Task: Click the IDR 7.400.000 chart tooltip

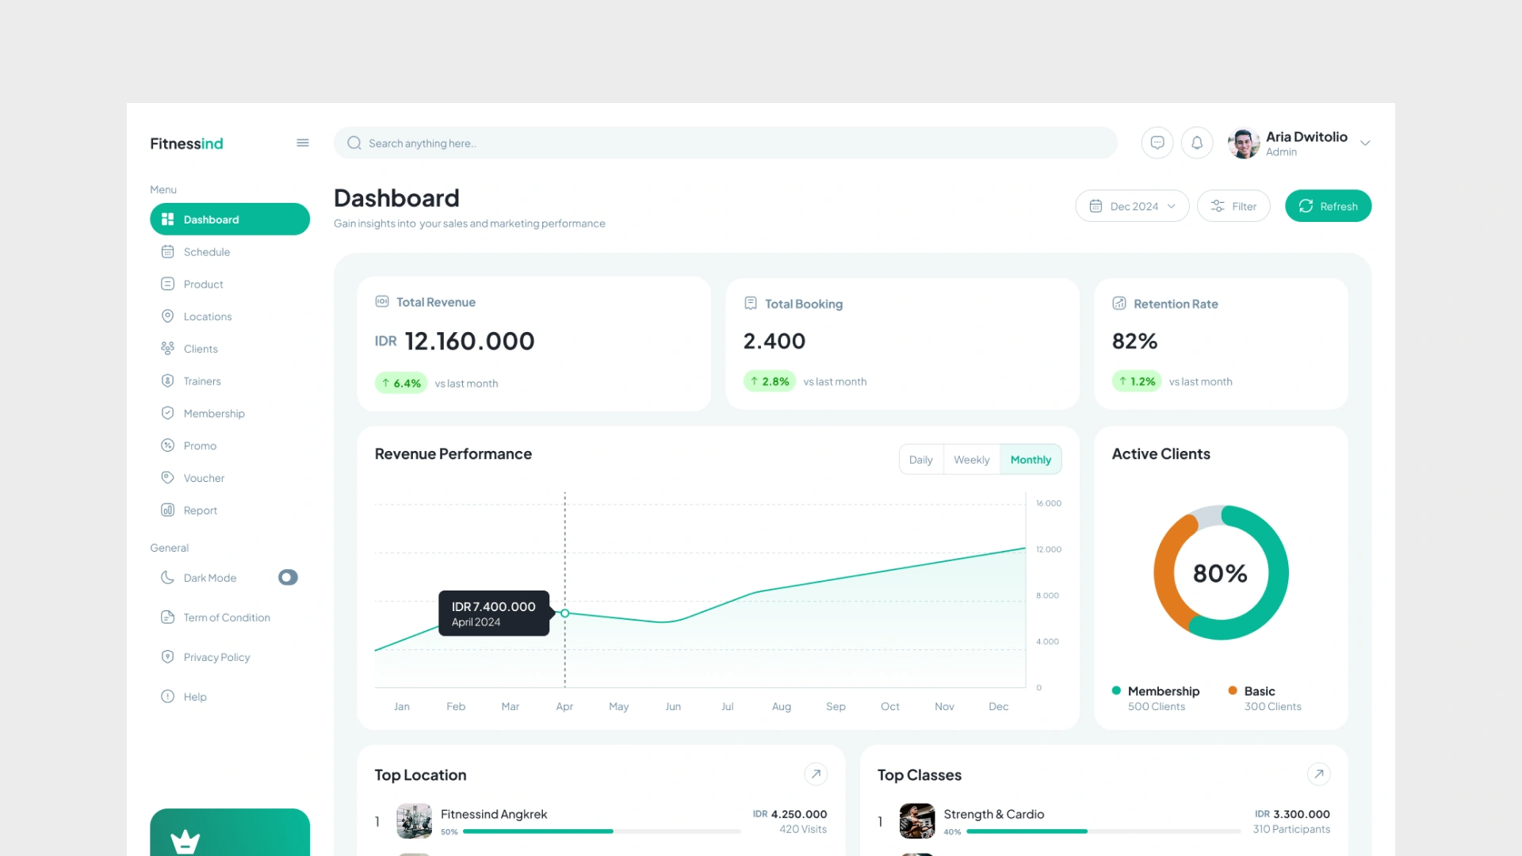Action: tap(494, 613)
